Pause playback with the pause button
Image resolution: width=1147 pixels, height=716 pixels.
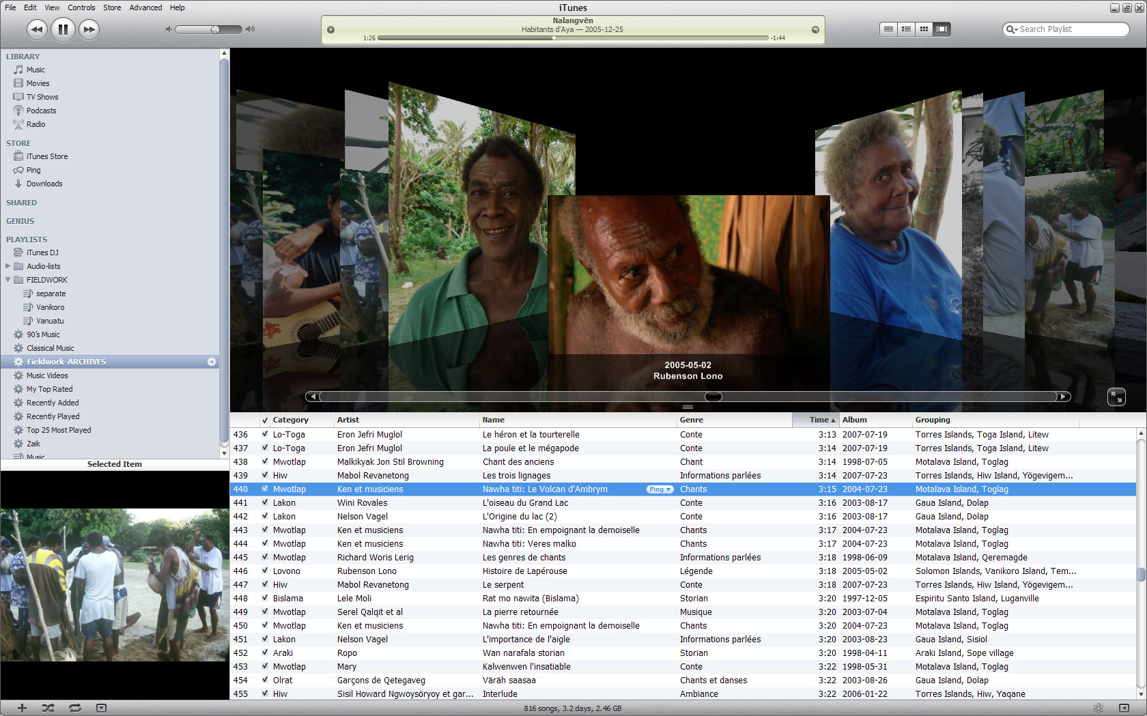[x=63, y=29]
